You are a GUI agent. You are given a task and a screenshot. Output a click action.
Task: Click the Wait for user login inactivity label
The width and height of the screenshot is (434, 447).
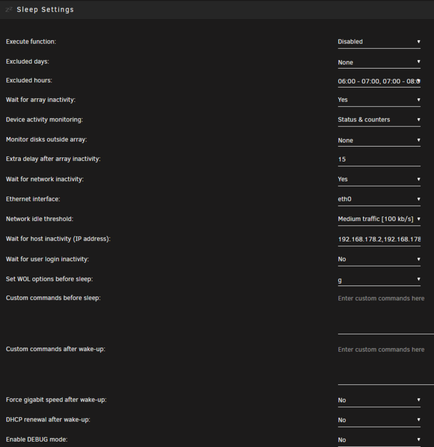[47, 259]
